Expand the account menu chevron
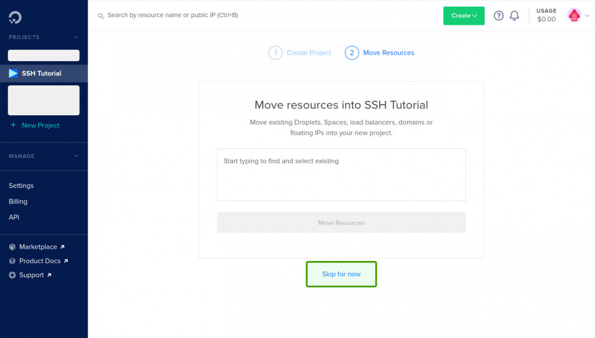Viewport: 595px width, 338px height. (x=587, y=16)
